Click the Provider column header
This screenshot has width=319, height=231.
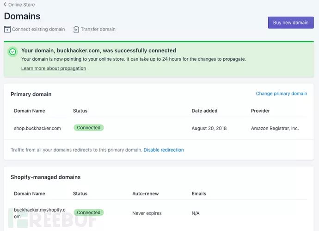pyautogui.click(x=260, y=111)
